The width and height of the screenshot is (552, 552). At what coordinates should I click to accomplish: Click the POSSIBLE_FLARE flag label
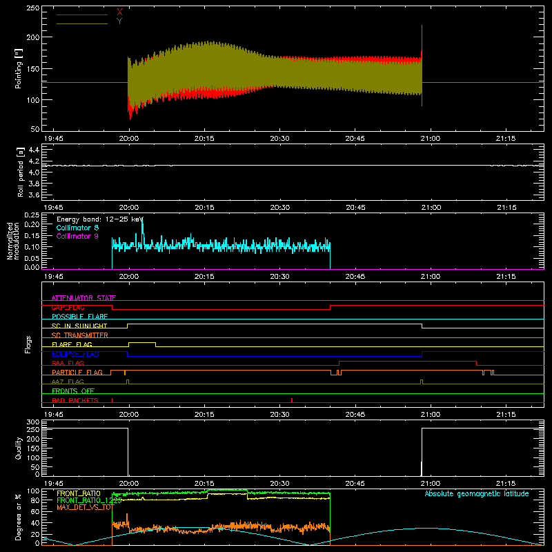pyautogui.click(x=79, y=317)
